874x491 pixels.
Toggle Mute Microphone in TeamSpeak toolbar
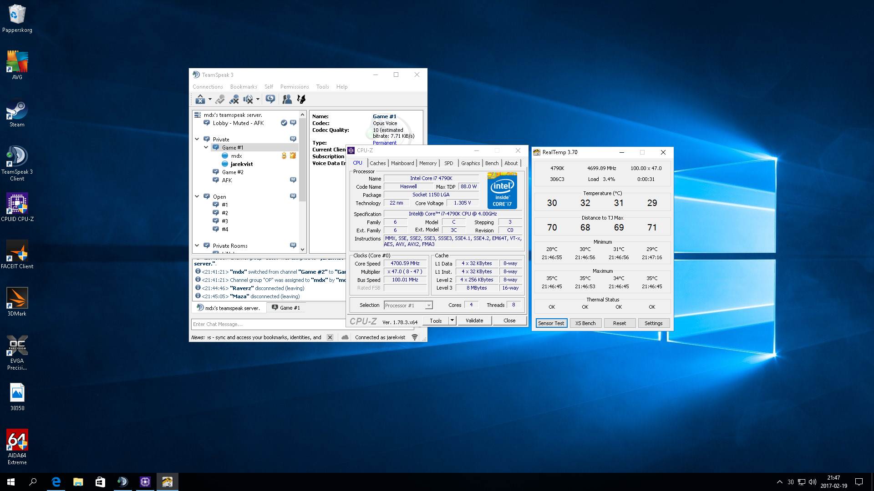click(234, 99)
